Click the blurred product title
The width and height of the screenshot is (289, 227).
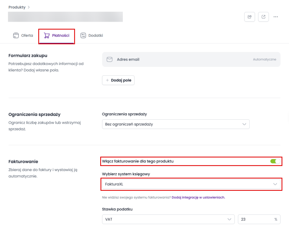pyautogui.click(x=65, y=17)
